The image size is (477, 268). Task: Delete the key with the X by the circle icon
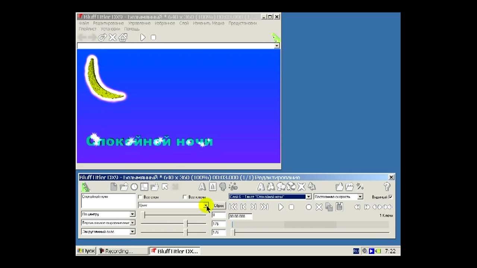click(x=319, y=207)
